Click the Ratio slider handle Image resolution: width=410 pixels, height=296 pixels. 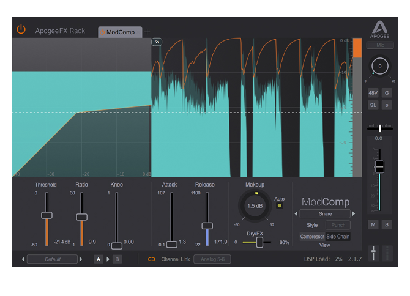click(81, 217)
